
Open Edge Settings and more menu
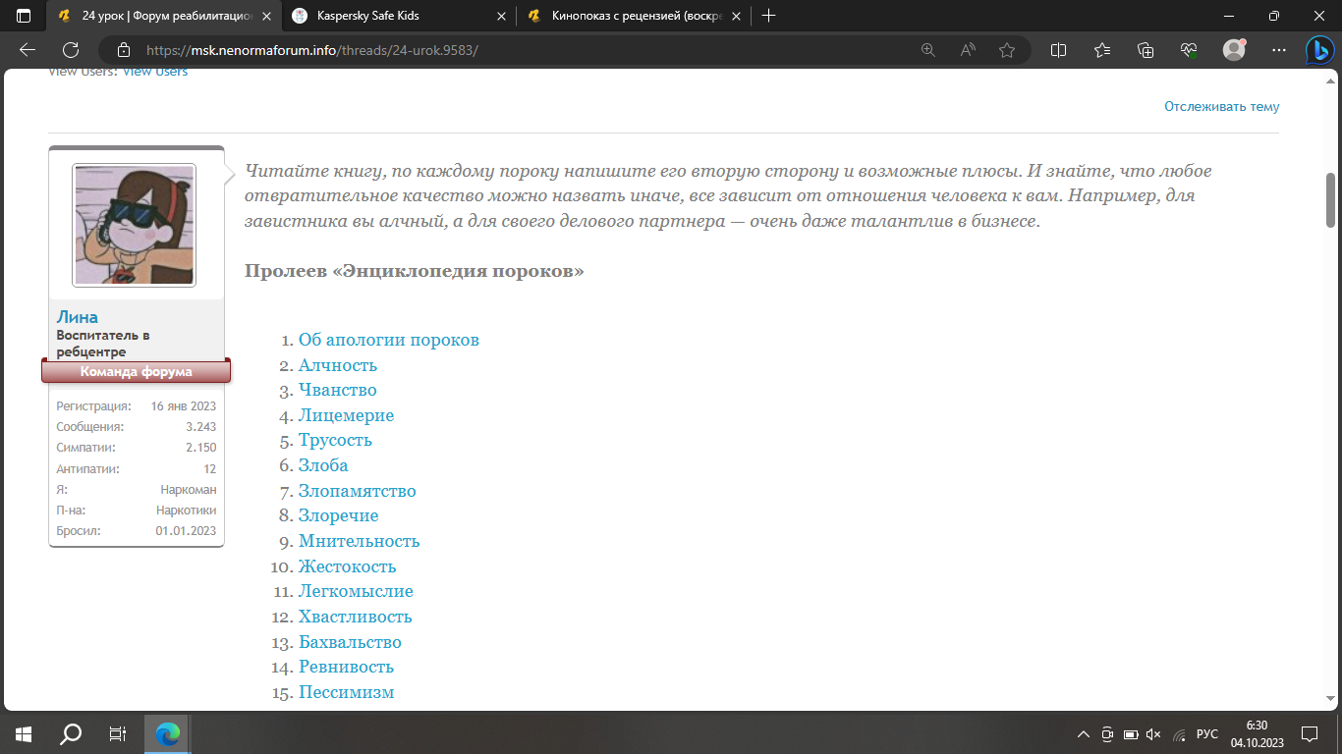(x=1278, y=50)
